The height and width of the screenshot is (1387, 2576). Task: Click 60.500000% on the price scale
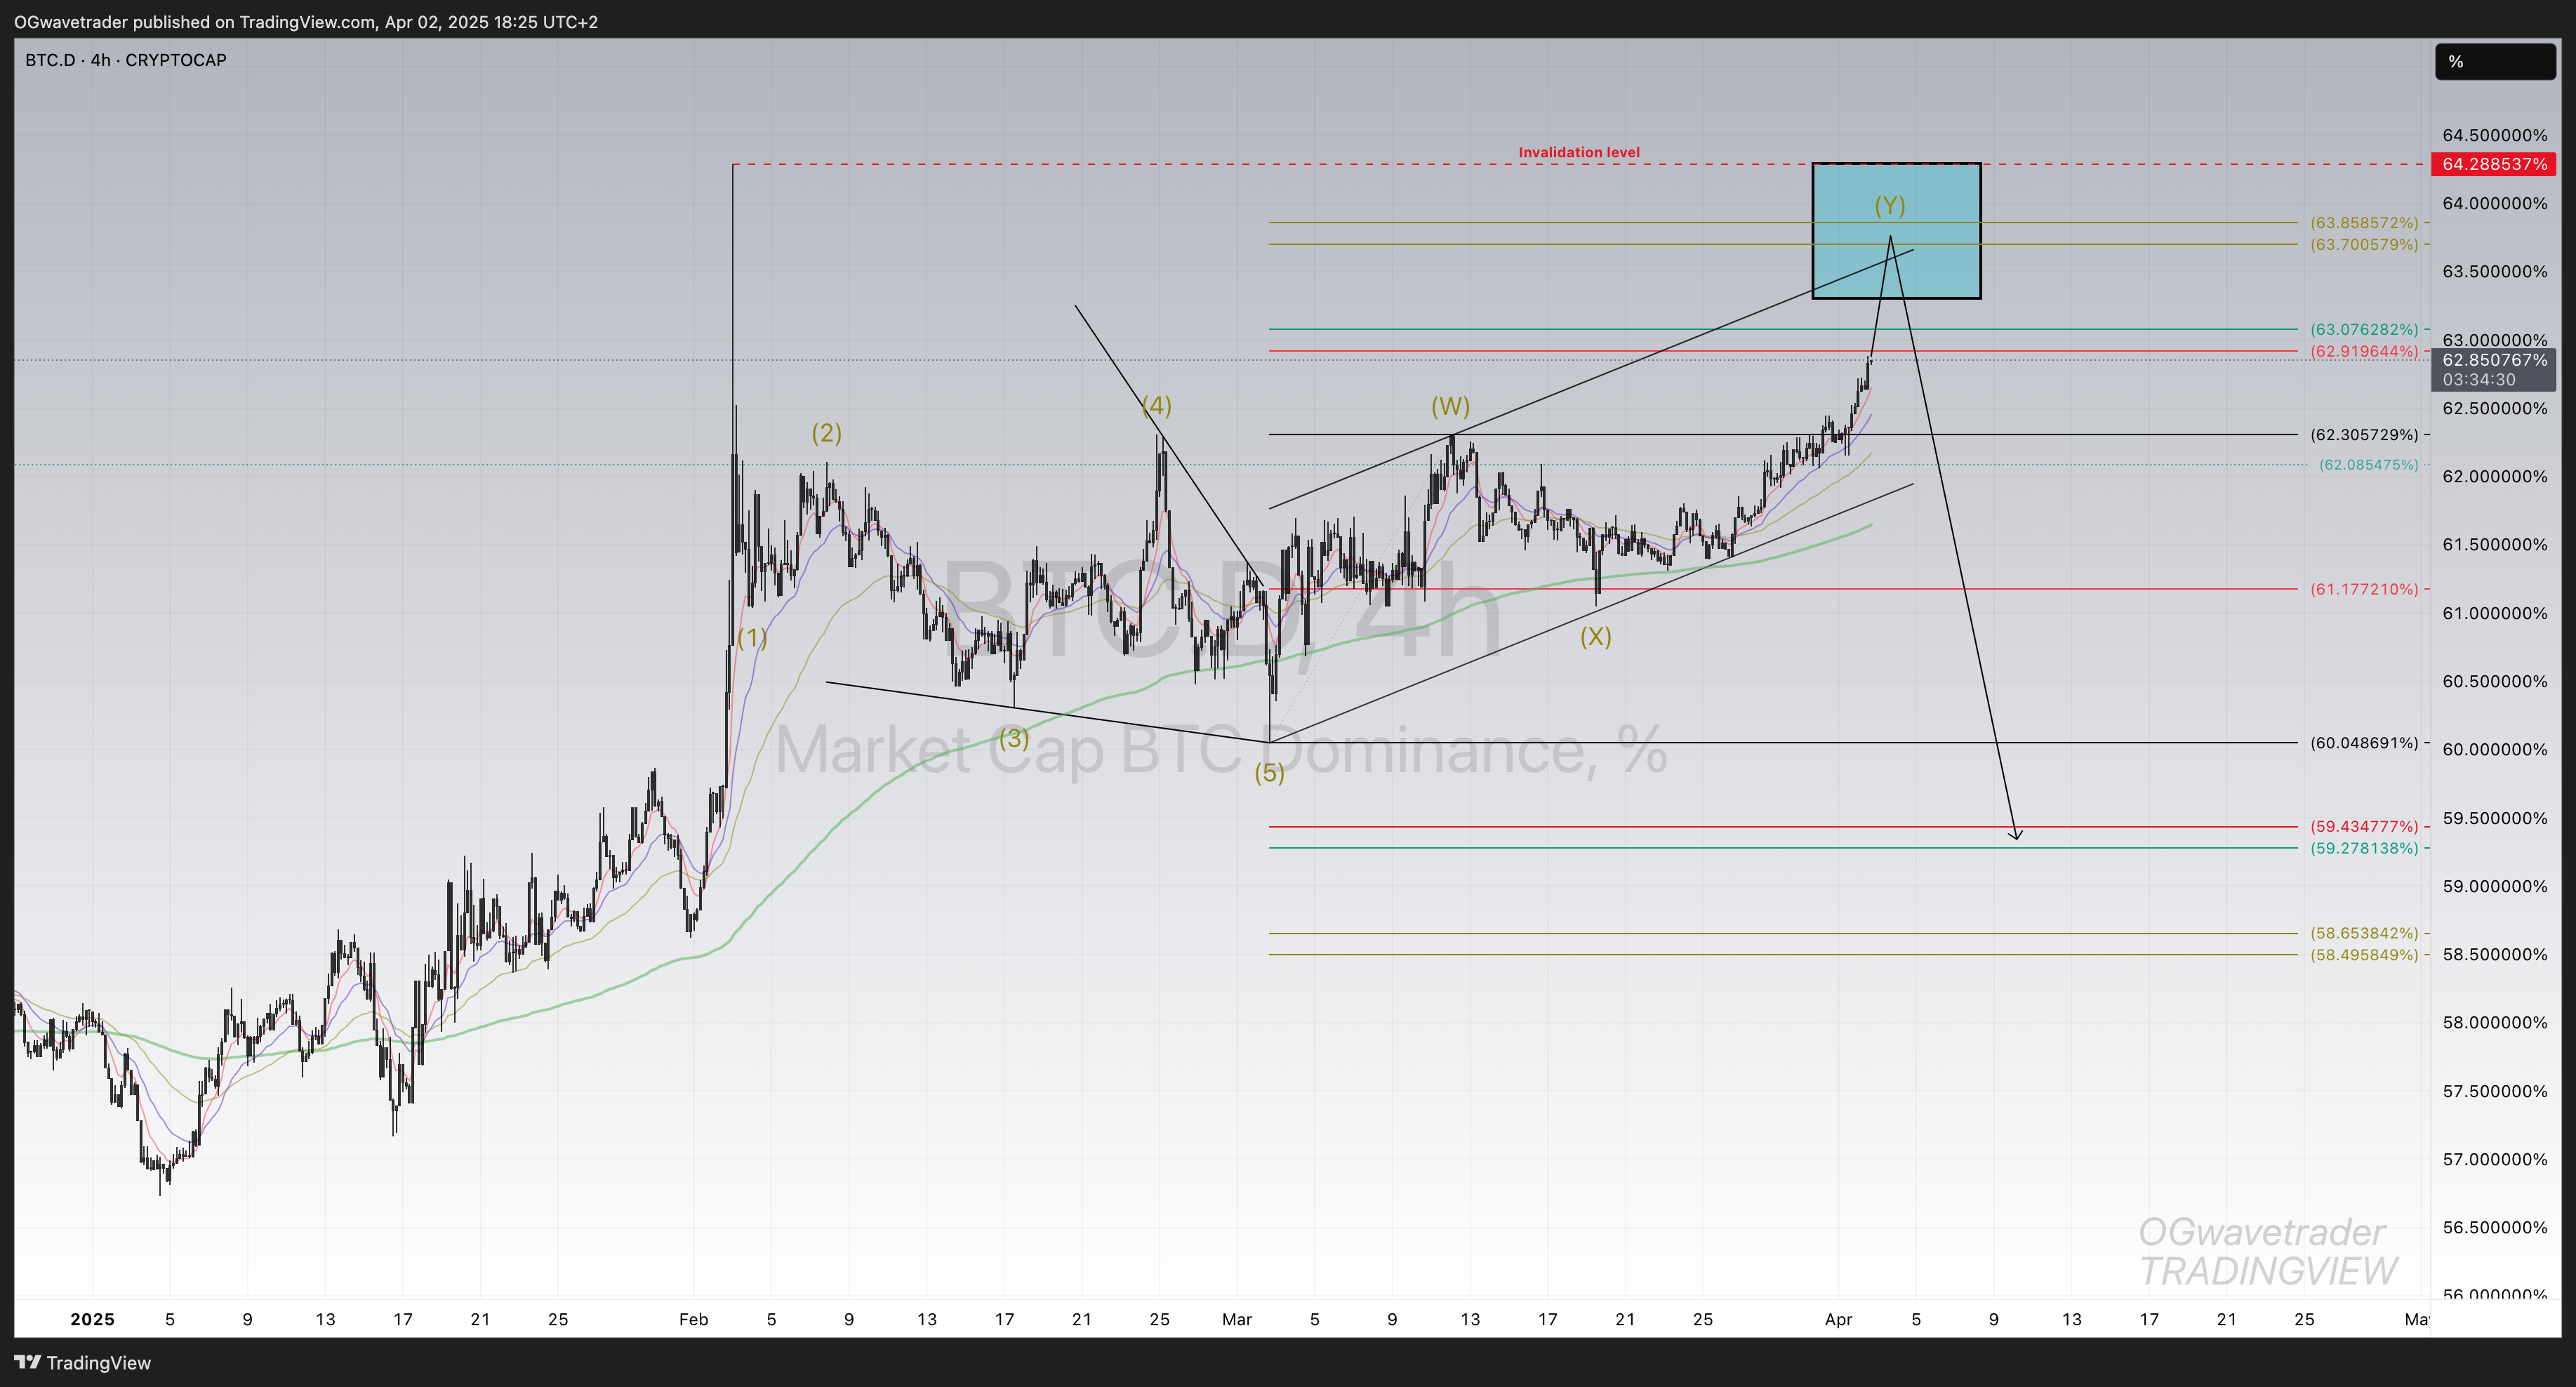2494,682
